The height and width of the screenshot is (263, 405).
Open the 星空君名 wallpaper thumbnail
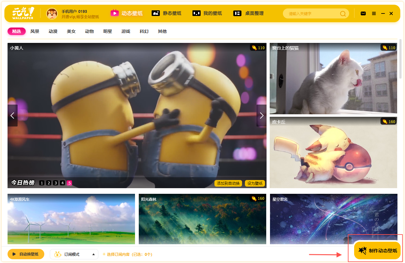(333, 219)
